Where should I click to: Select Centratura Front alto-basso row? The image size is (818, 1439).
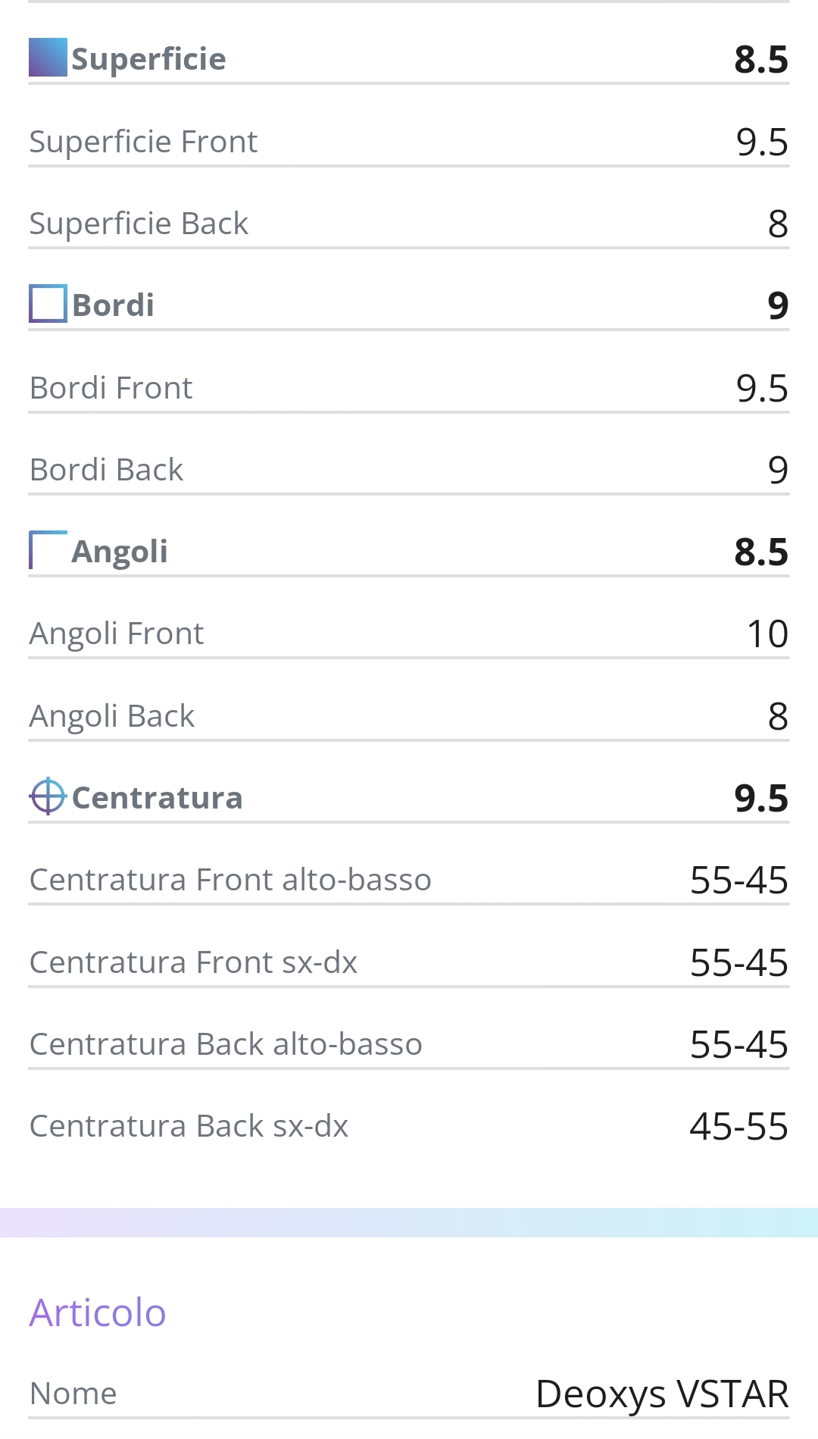[x=409, y=881]
